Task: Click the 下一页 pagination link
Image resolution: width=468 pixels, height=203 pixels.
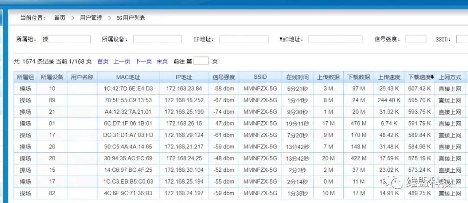Action: (143, 61)
